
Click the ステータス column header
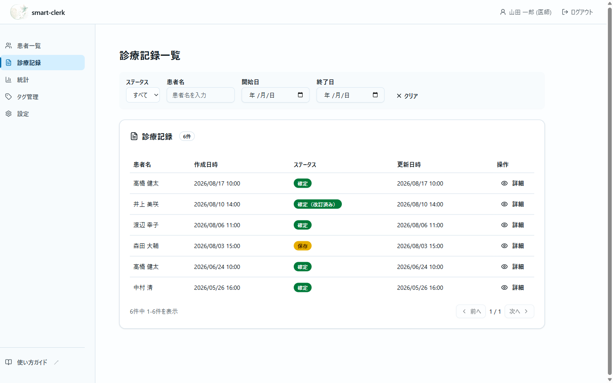pyautogui.click(x=305, y=165)
